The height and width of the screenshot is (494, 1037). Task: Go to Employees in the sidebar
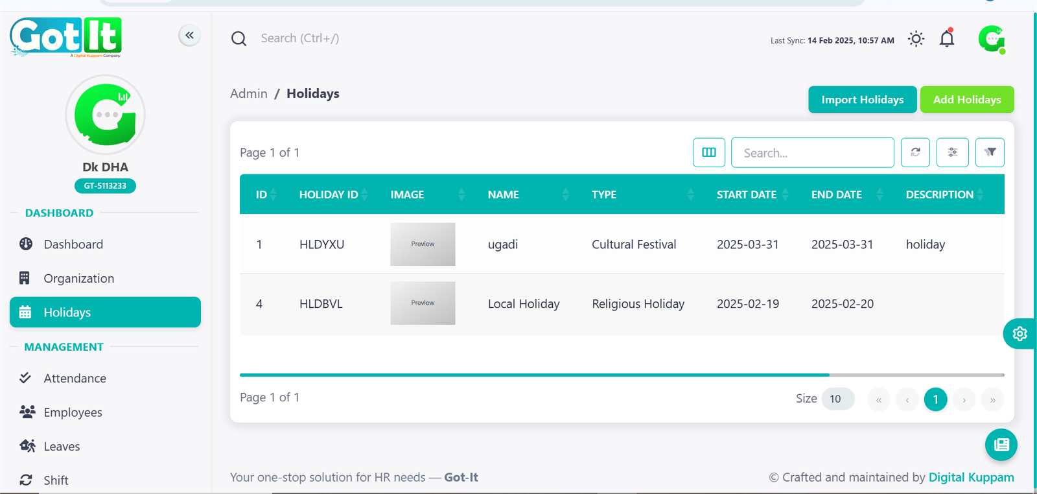tap(73, 412)
